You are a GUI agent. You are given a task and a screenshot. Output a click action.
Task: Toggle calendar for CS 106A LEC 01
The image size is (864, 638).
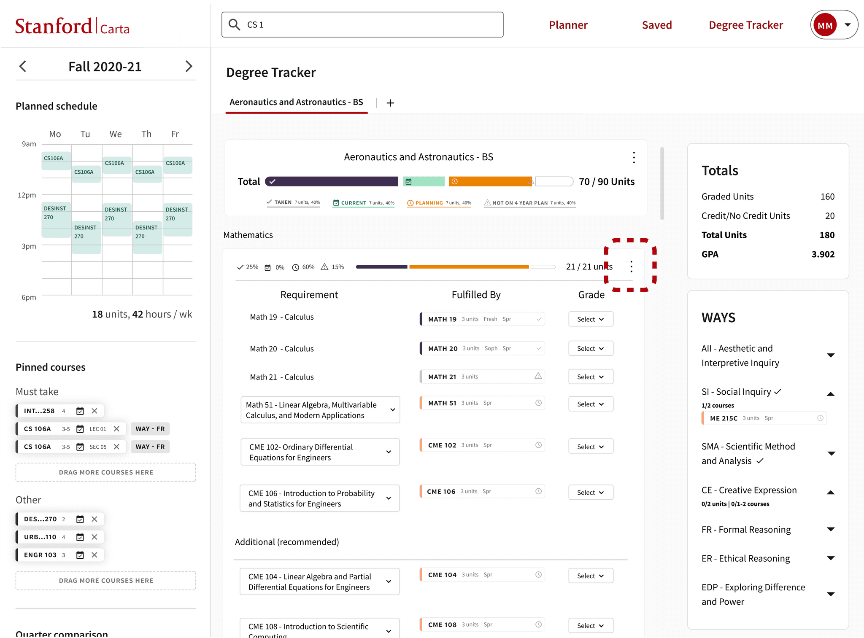pyautogui.click(x=80, y=429)
